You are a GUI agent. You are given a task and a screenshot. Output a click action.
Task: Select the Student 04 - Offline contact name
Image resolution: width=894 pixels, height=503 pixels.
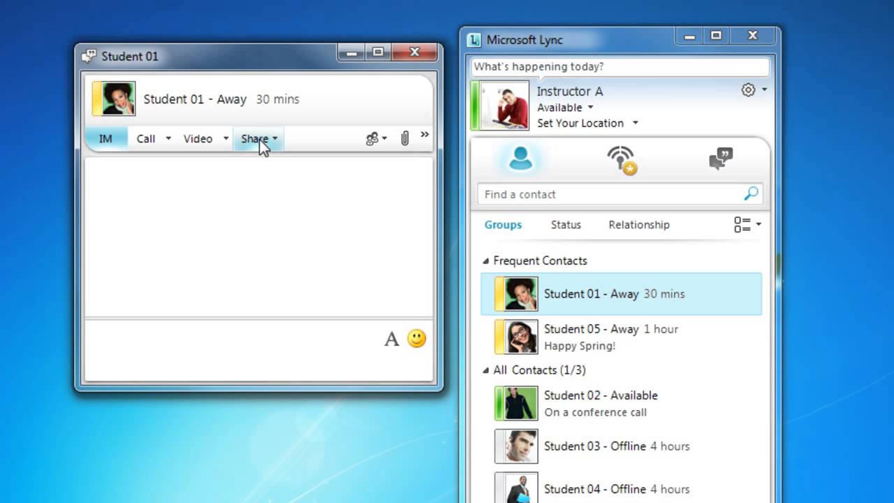[x=595, y=489]
